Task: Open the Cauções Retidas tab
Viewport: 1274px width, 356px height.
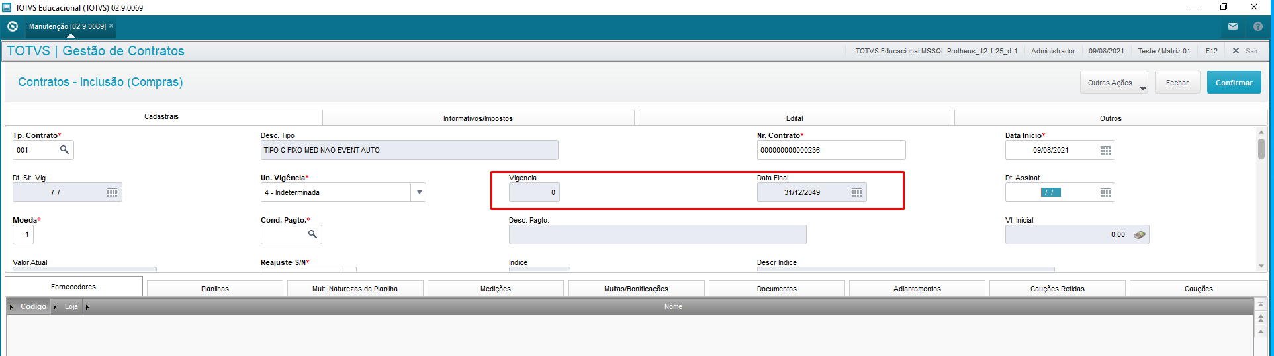Action: (x=1058, y=289)
